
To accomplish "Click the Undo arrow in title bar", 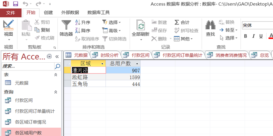I will [x=25, y=4].
